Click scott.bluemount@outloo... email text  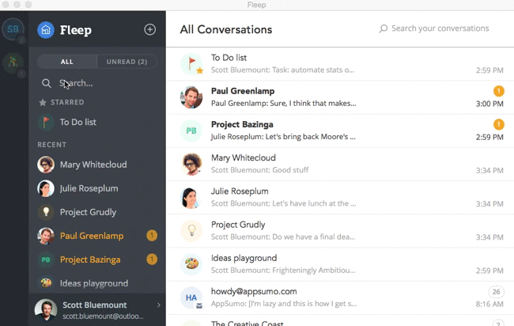pos(103,317)
